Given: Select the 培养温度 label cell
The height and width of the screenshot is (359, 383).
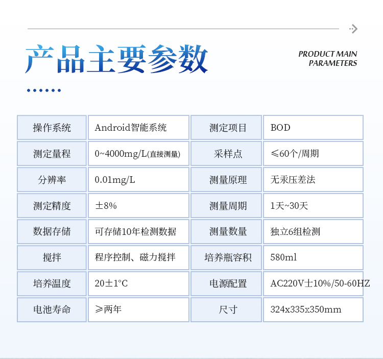Looking at the screenshot, I should [x=52, y=283].
